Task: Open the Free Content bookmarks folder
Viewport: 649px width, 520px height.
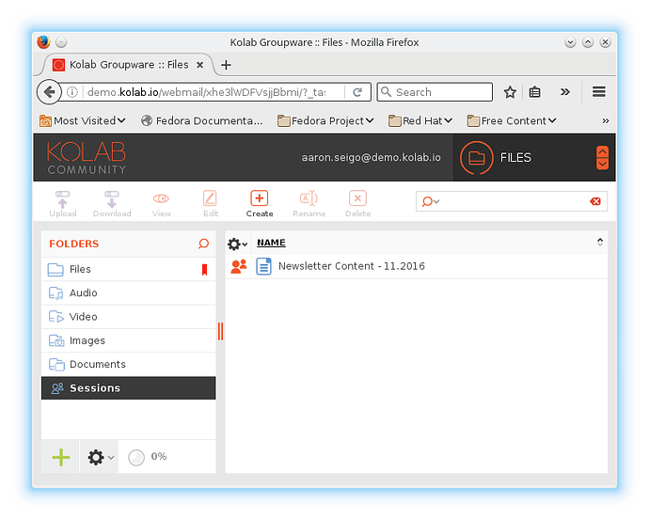Action: point(512,120)
